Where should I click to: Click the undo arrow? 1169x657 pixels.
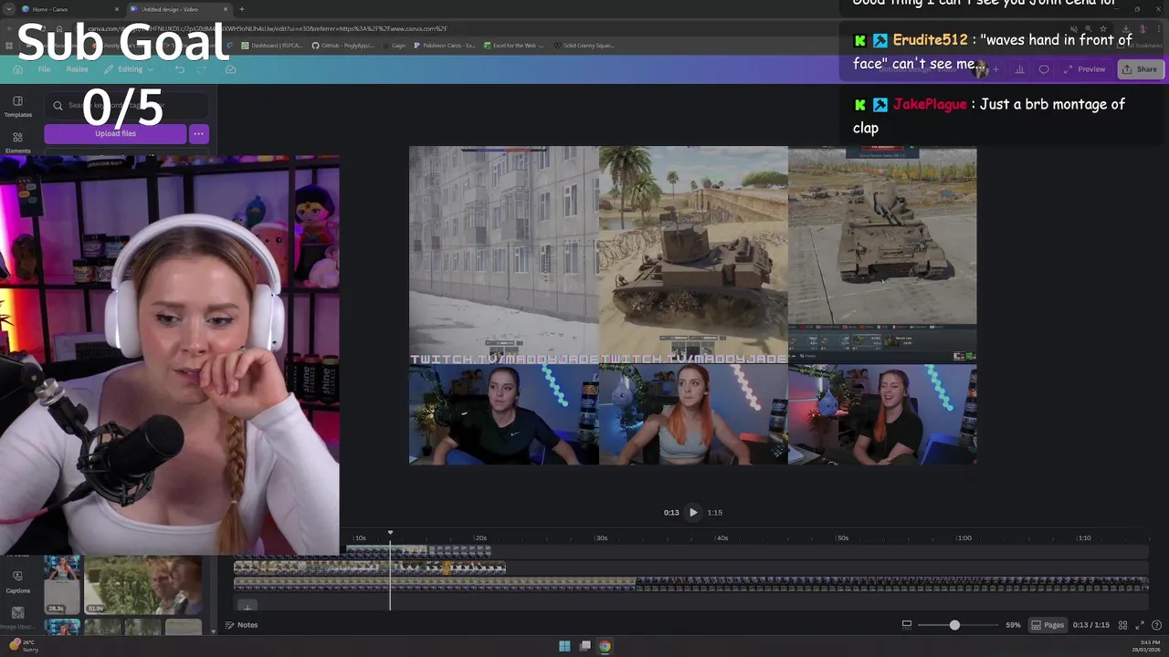180,69
